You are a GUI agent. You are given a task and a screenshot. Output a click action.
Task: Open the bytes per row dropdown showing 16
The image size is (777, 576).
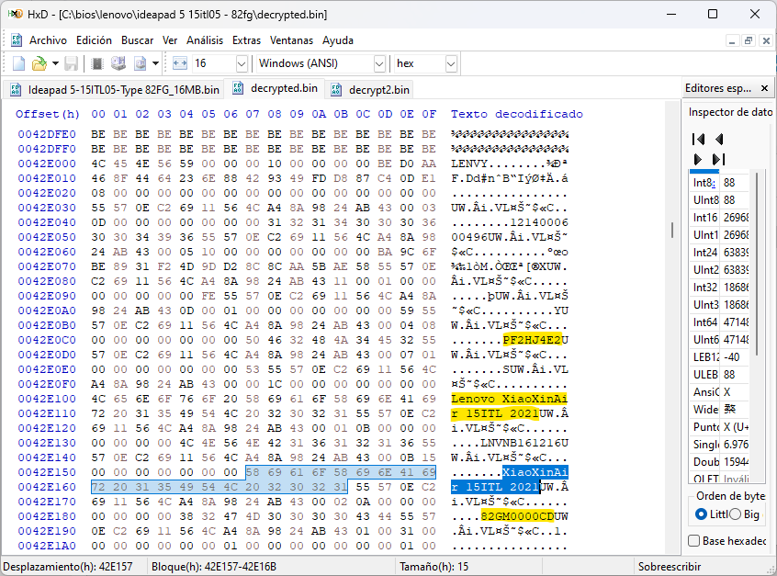tap(242, 64)
